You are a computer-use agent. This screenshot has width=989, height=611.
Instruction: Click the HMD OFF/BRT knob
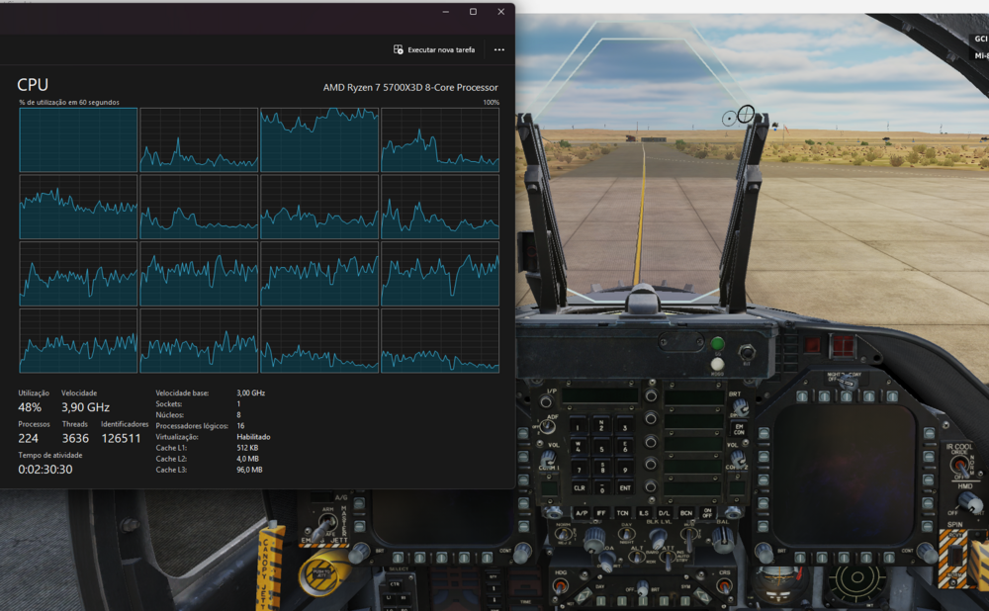[970, 502]
